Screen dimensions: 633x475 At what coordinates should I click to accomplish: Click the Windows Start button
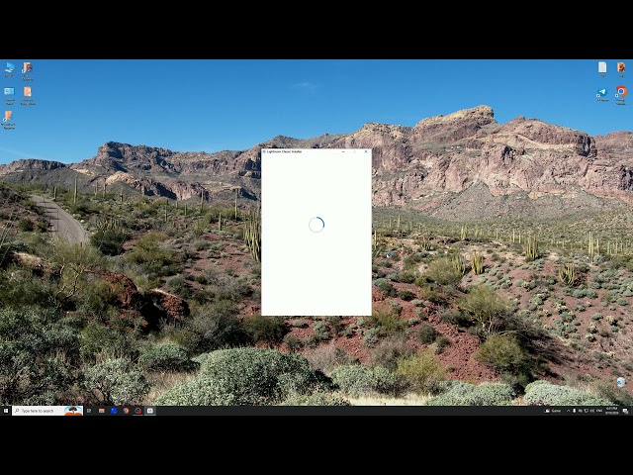[6, 411]
